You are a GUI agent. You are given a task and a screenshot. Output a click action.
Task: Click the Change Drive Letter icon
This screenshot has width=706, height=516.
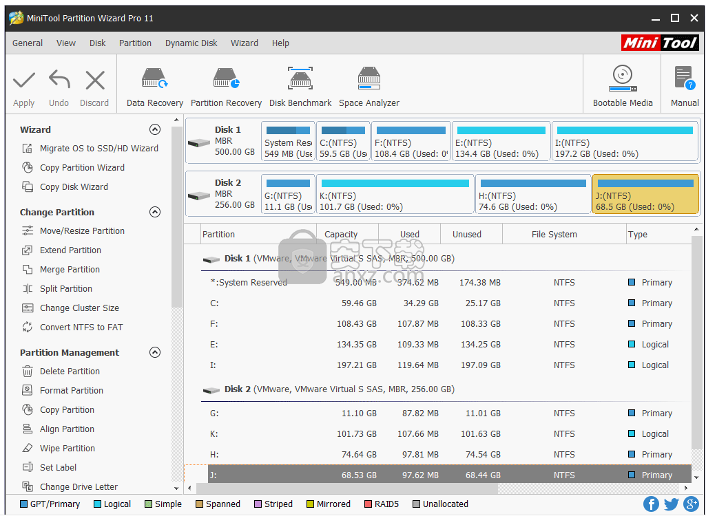tap(28, 486)
